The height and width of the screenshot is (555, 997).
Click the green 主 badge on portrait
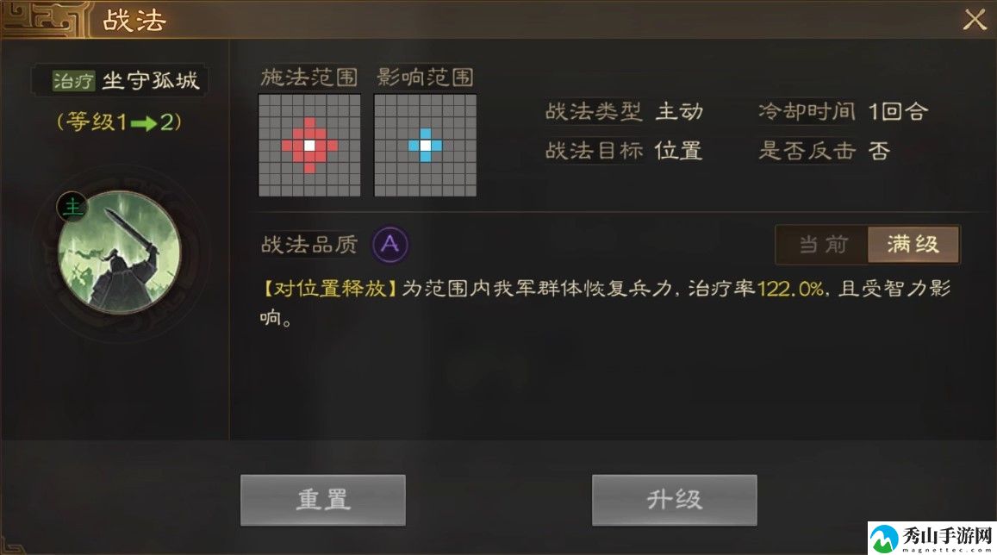pos(73,207)
